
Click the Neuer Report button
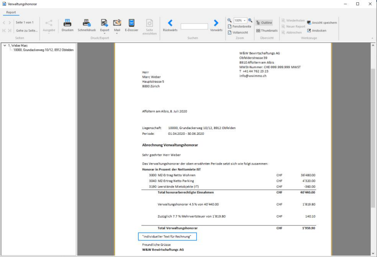(x=293, y=26)
